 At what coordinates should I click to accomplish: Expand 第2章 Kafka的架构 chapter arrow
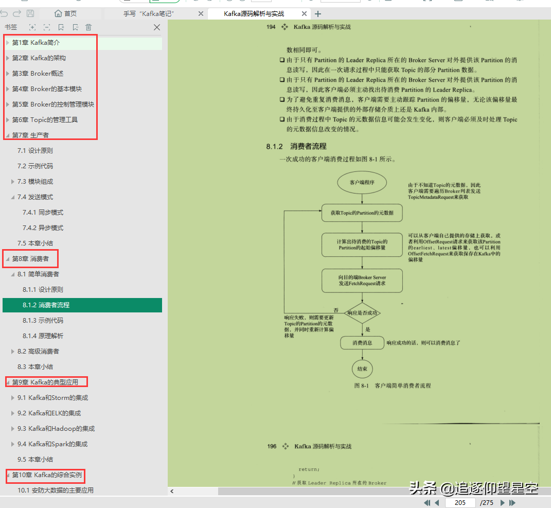pyautogui.click(x=7, y=58)
